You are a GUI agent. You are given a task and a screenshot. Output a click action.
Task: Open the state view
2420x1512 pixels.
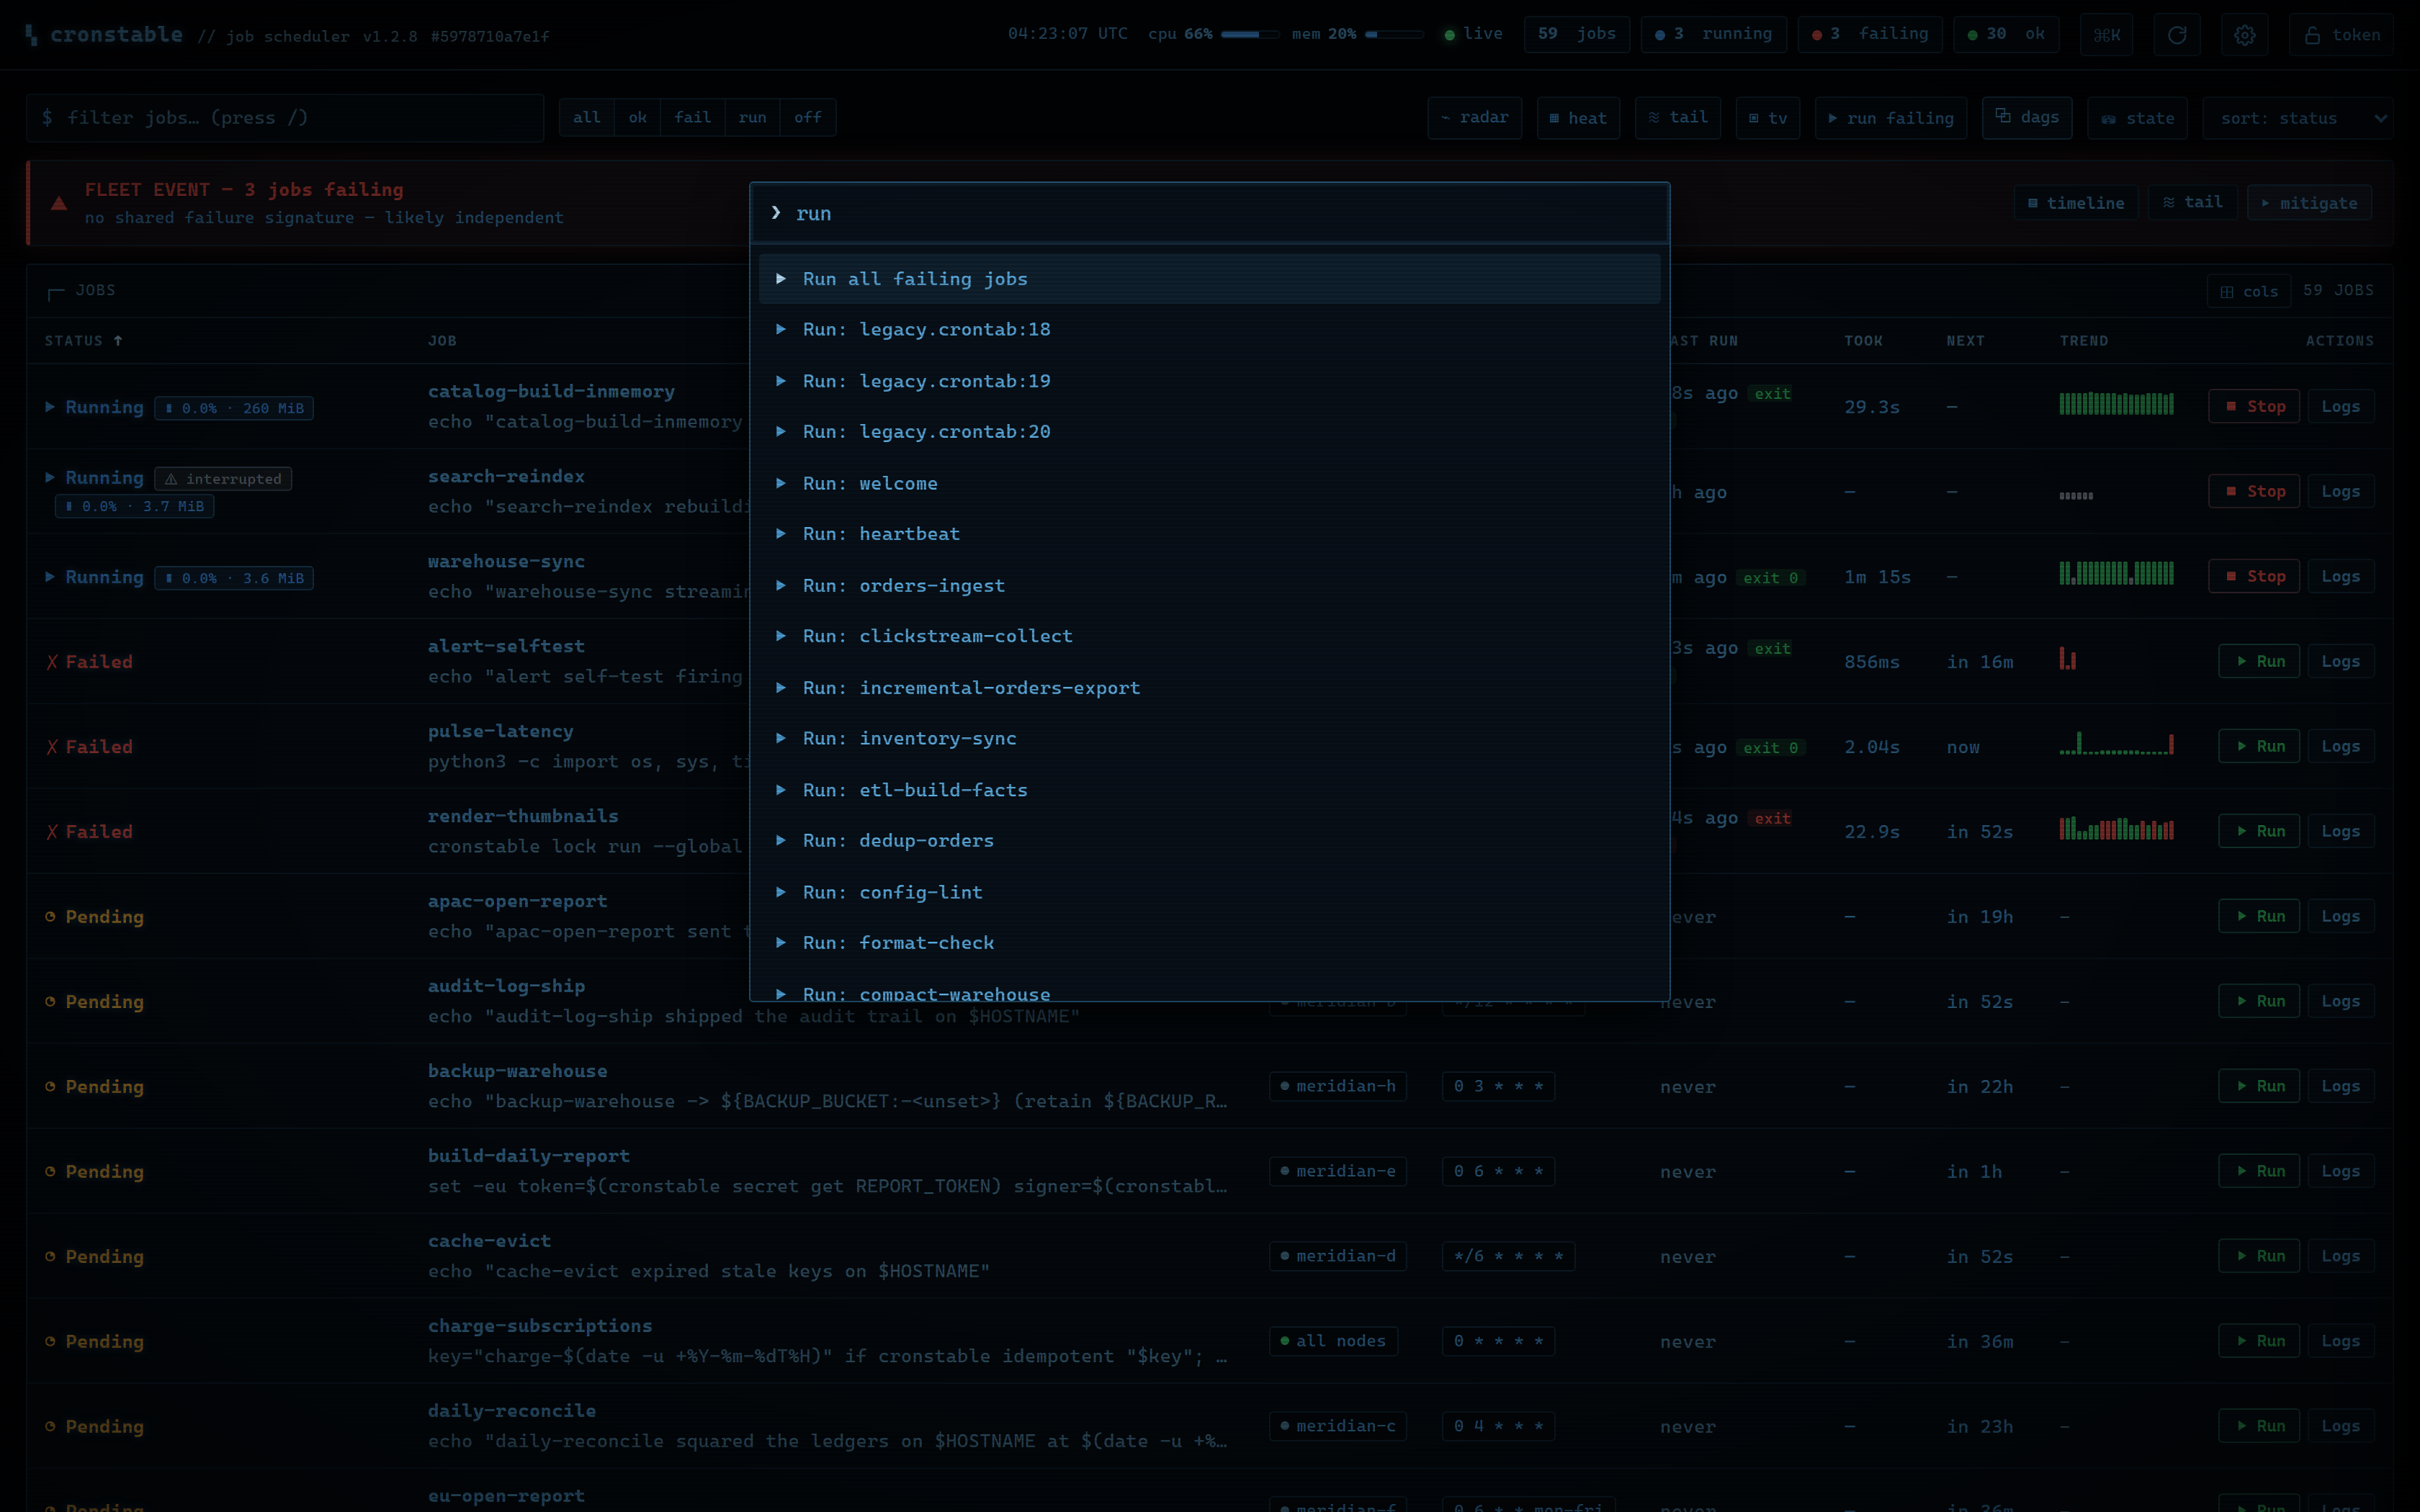click(x=2138, y=118)
